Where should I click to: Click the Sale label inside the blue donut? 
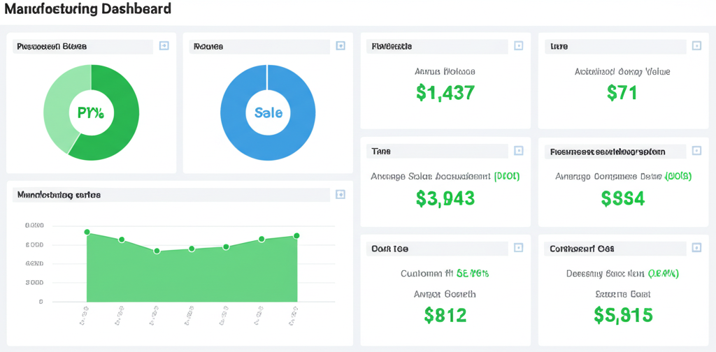[x=268, y=112]
